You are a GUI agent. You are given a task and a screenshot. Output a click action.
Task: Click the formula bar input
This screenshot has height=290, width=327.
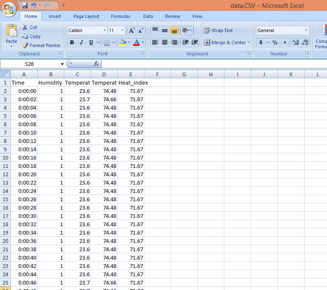click(x=214, y=64)
